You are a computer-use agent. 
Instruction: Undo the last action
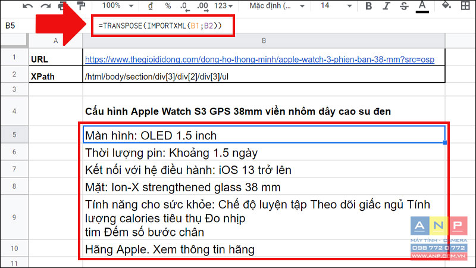27,6
